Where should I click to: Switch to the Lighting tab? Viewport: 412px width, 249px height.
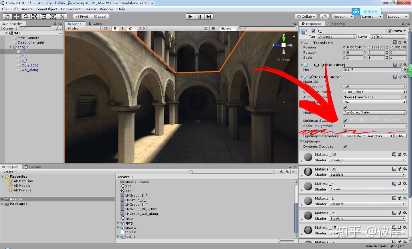336,24
